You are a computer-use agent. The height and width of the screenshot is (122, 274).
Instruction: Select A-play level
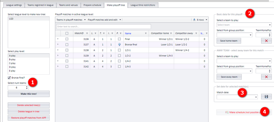29,56
